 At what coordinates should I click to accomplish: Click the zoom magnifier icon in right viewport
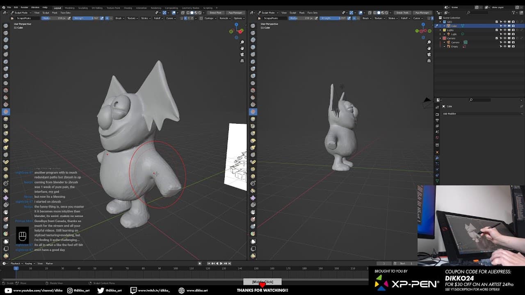[x=429, y=42]
